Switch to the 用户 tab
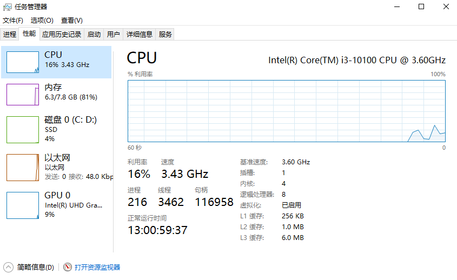The image size is (457, 280). (114, 35)
